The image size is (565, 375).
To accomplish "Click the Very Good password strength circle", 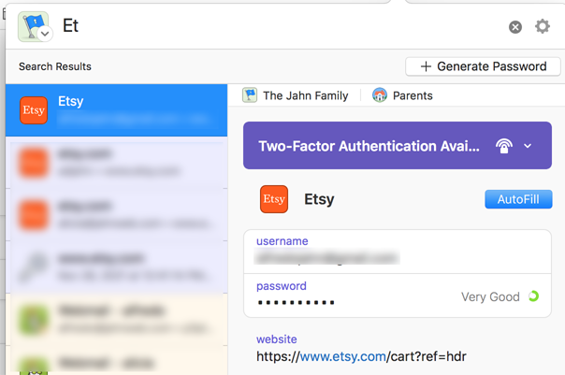I will pyautogui.click(x=533, y=296).
